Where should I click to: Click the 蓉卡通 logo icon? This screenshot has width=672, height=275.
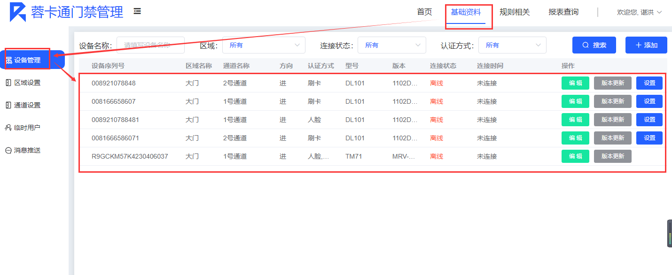pyautogui.click(x=18, y=12)
